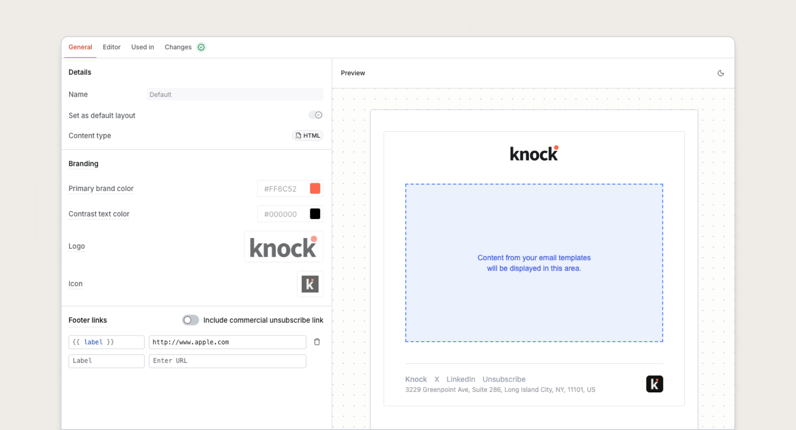Open the black contrast text color swatch
The image size is (796, 430).
point(315,214)
